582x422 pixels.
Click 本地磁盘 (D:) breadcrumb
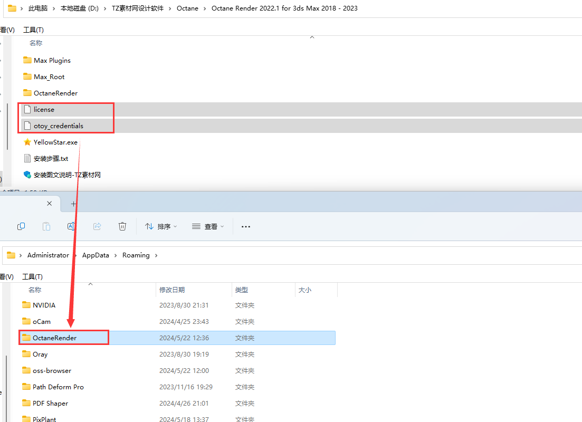tap(80, 8)
